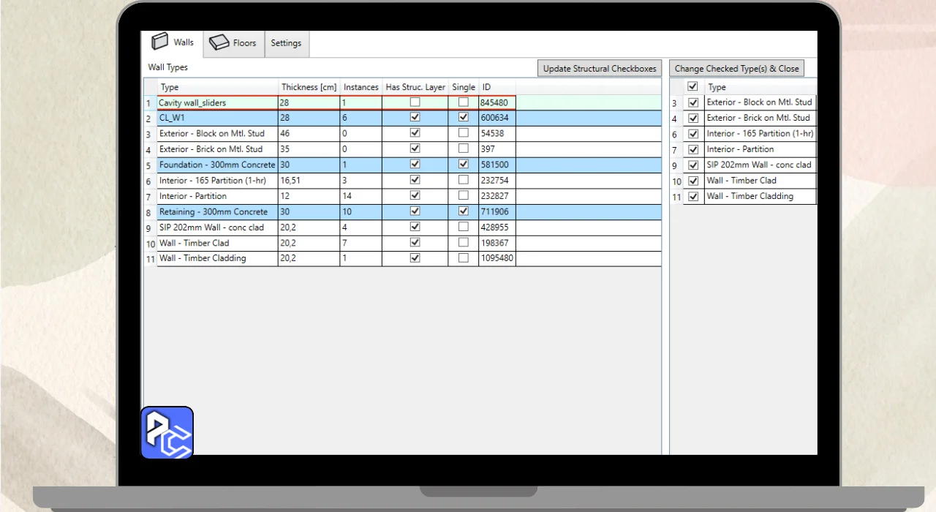This screenshot has width=936, height=512.
Task: Open the Settings tab
Action: tap(286, 43)
